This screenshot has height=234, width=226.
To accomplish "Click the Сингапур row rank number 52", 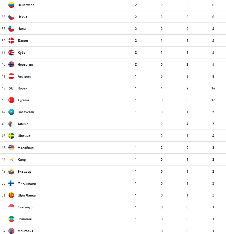I will click(3, 207).
